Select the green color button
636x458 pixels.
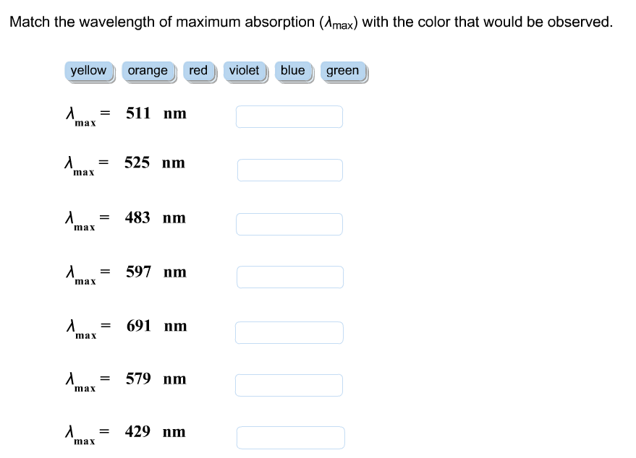click(342, 70)
